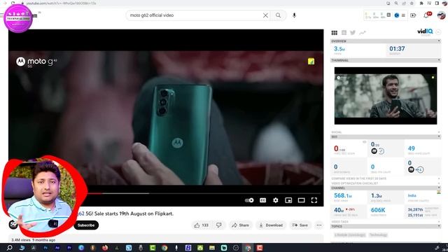This screenshot has width=448, height=252.
Task: Enable miniplayer mode
Action: tap(288, 200)
